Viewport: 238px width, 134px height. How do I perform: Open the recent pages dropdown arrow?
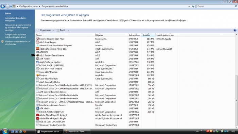(x=11, y=6)
